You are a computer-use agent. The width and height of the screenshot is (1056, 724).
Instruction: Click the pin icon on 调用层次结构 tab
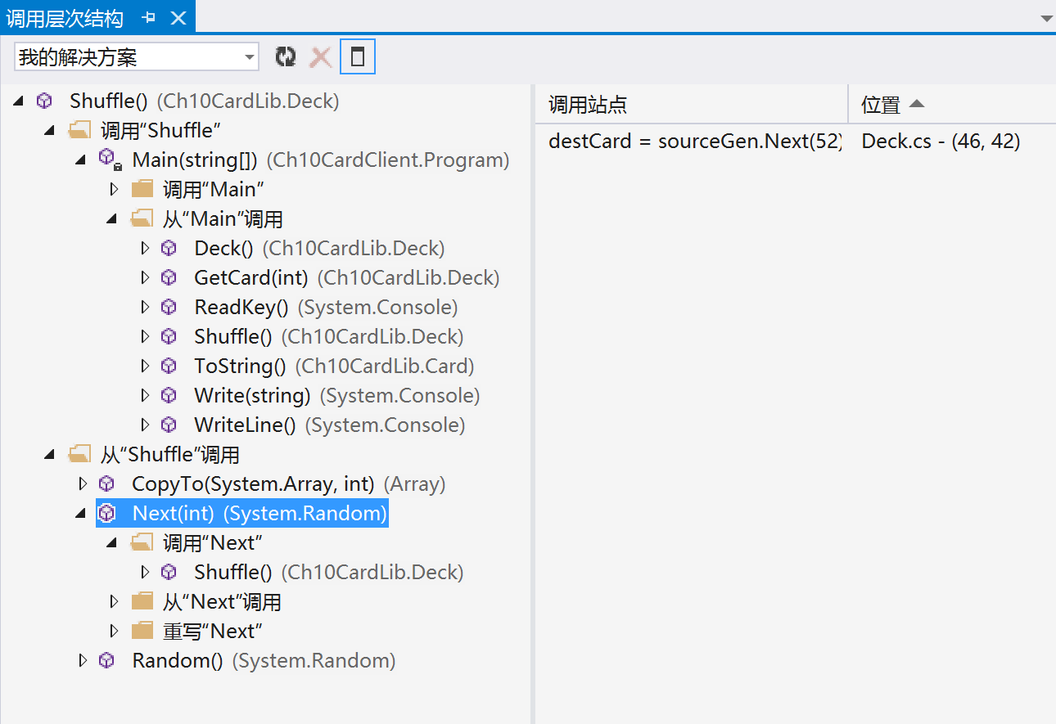click(x=149, y=17)
